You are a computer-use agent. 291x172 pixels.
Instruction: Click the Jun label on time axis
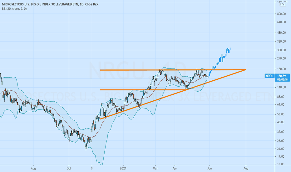(210, 169)
